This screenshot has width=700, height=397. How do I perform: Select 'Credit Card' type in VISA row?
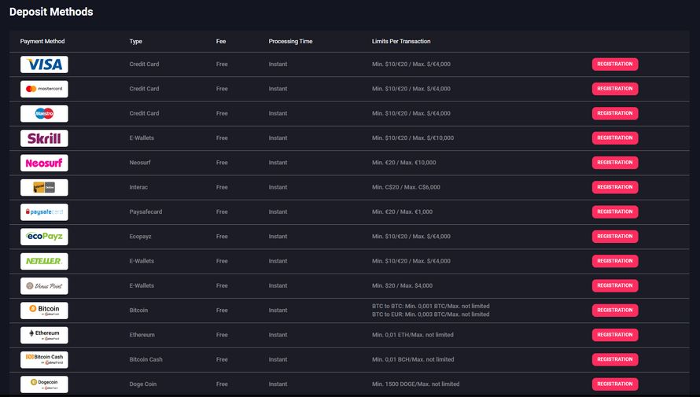144,64
